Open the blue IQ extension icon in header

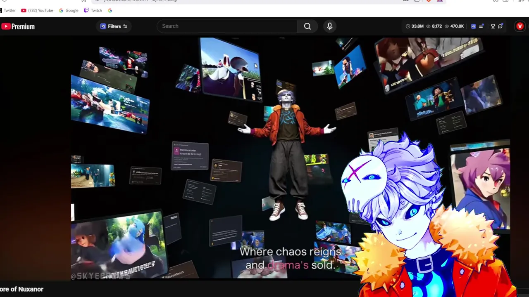[x=474, y=26]
